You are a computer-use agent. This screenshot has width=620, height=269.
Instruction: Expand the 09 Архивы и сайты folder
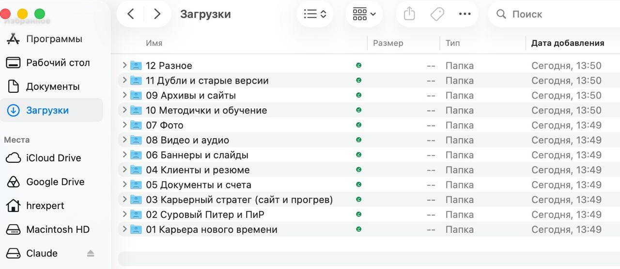tap(124, 95)
